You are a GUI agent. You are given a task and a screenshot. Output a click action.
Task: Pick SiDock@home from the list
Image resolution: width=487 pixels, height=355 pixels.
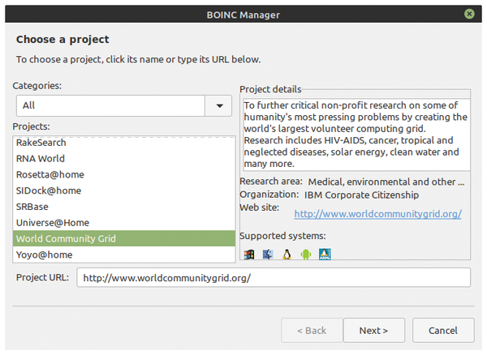pyautogui.click(x=124, y=190)
